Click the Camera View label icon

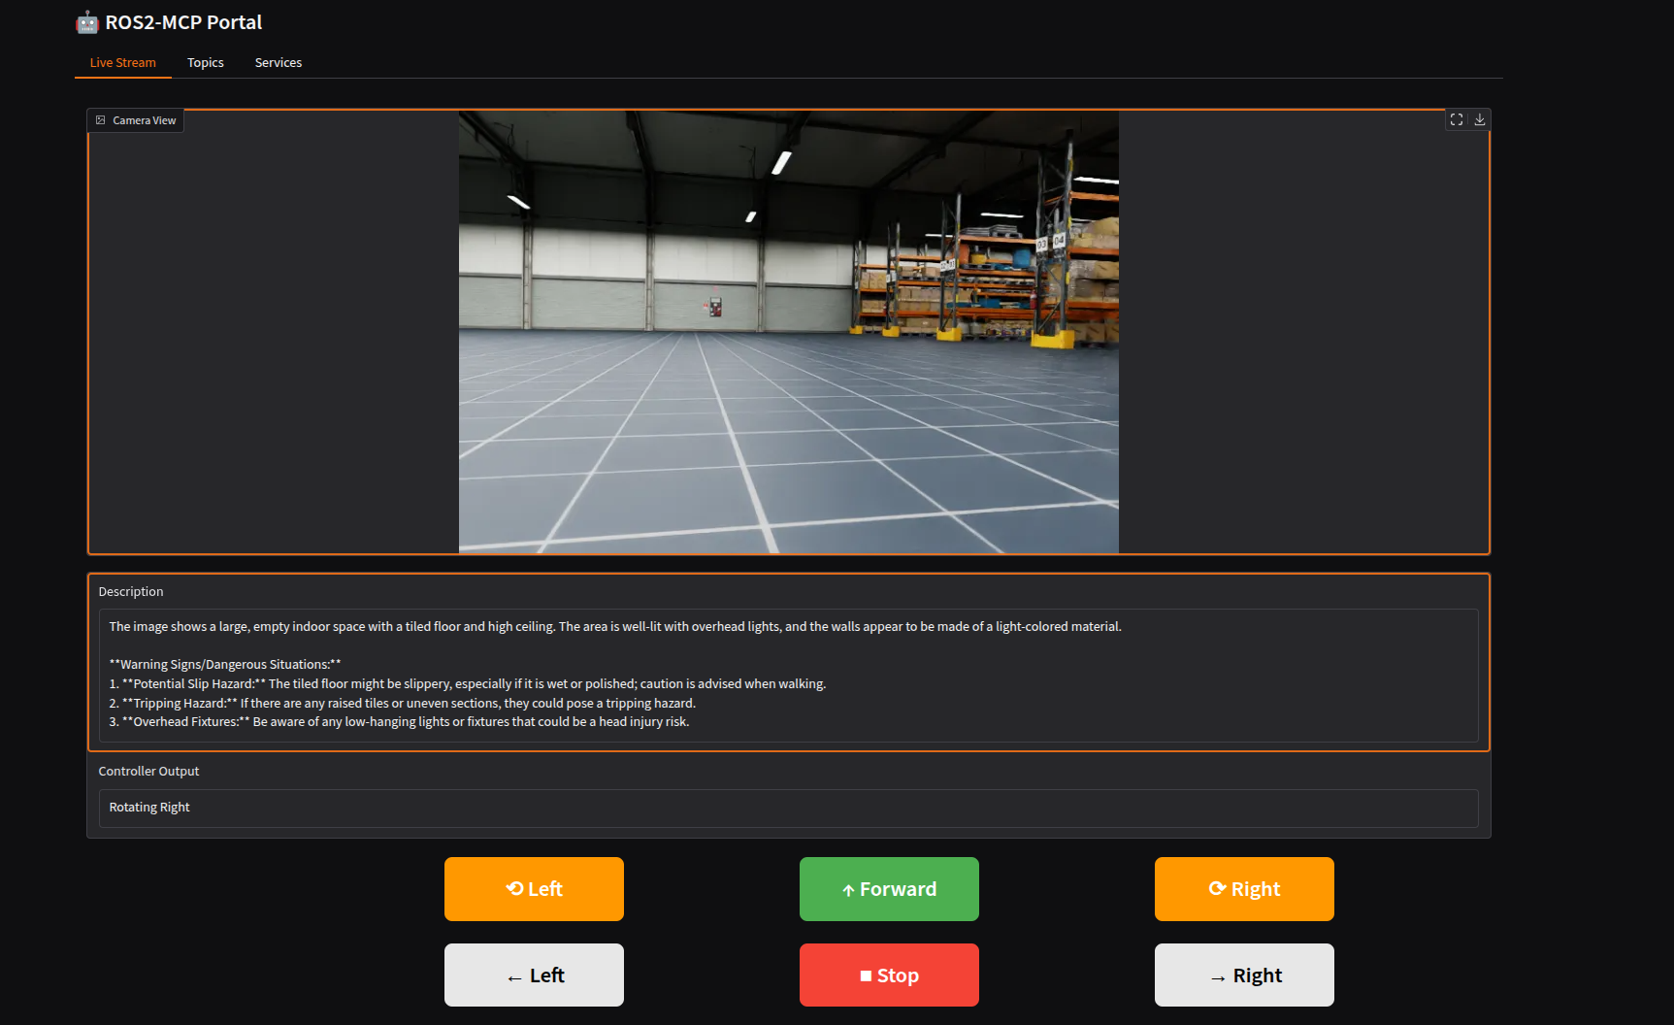pos(101,120)
